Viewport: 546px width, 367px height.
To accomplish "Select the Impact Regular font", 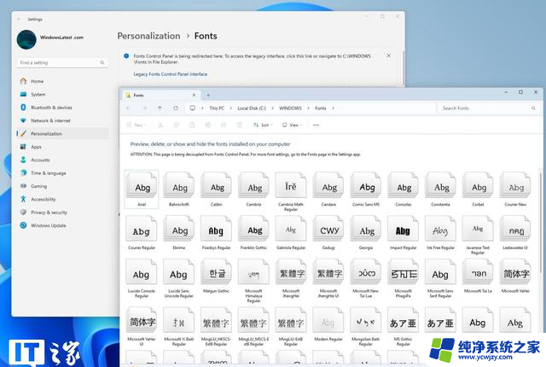I will (404, 233).
